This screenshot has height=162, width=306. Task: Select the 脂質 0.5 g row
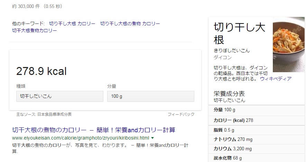(257, 130)
